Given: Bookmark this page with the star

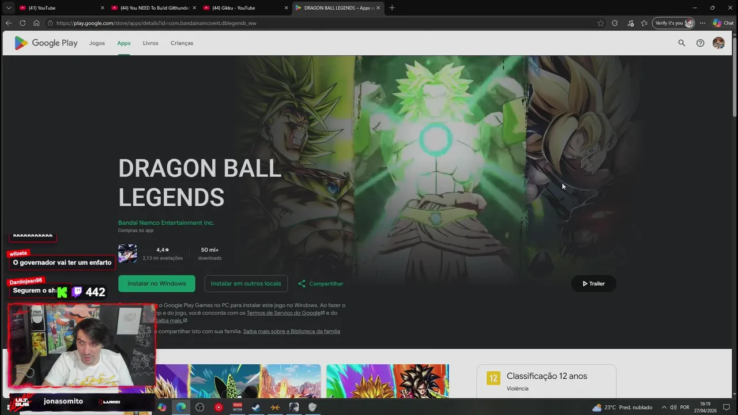Looking at the screenshot, I should (x=601, y=23).
